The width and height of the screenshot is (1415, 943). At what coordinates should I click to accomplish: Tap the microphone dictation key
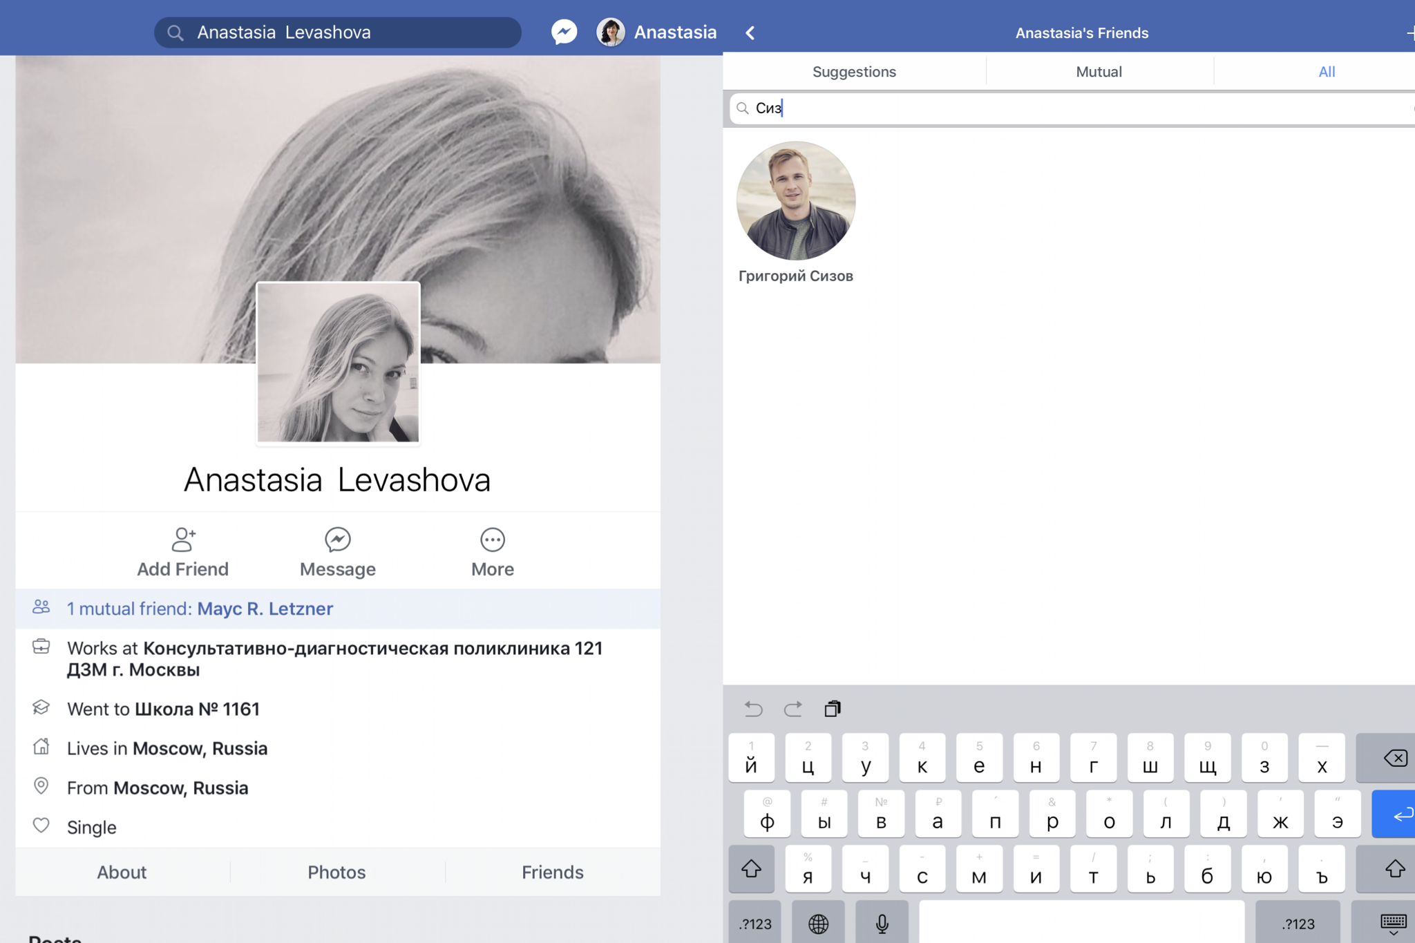click(882, 923)
